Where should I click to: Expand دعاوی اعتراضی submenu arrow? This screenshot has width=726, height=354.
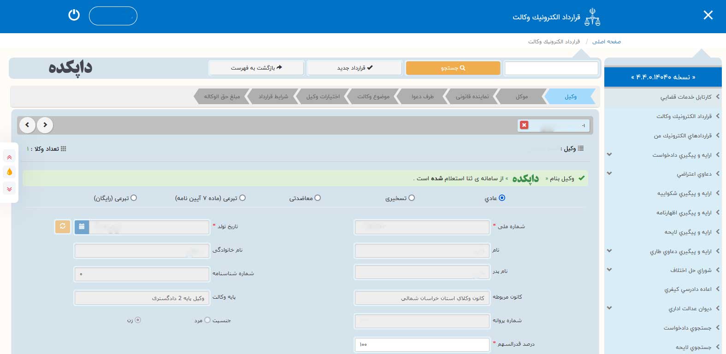pyautogui.click(x=609, y=173)
